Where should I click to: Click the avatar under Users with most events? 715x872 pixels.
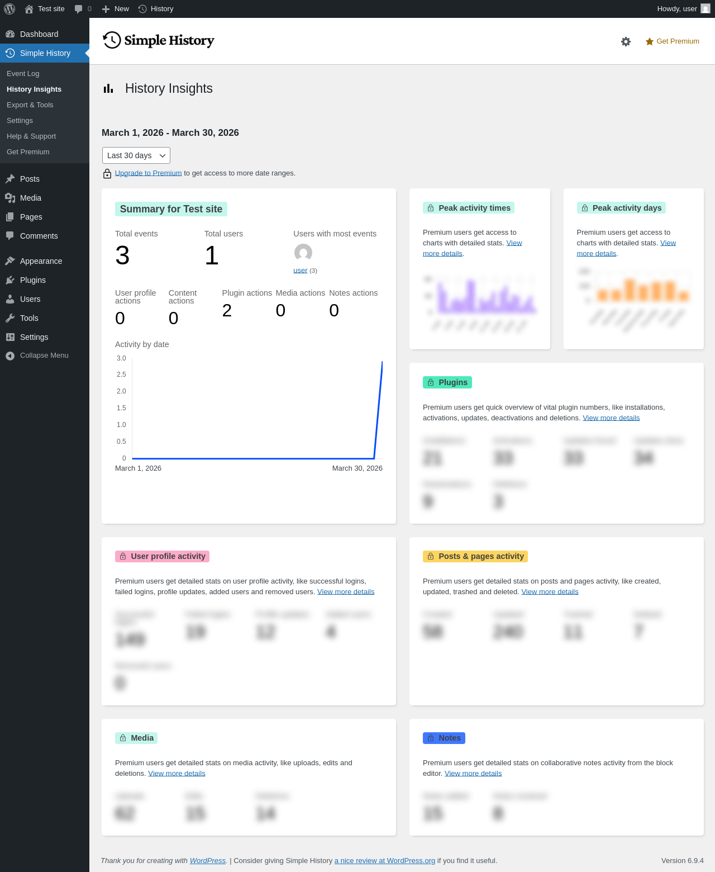pyautogui.click(x=303, y=253)
